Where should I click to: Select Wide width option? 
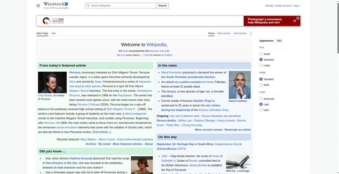pos(261,84)
